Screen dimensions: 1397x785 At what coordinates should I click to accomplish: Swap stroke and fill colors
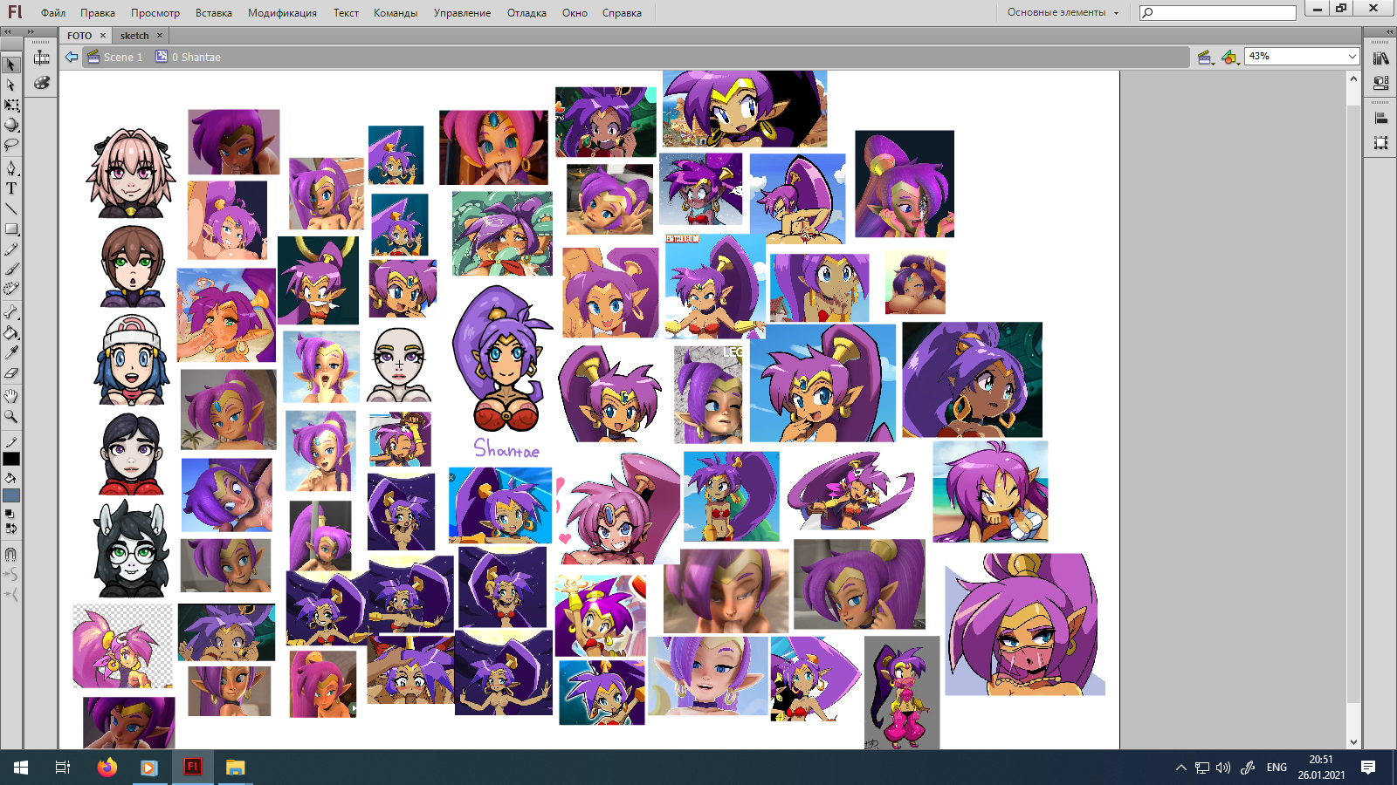point(10,528)
